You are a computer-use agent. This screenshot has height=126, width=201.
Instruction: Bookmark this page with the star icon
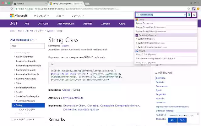pyautogui.click(x=188, y=9)
